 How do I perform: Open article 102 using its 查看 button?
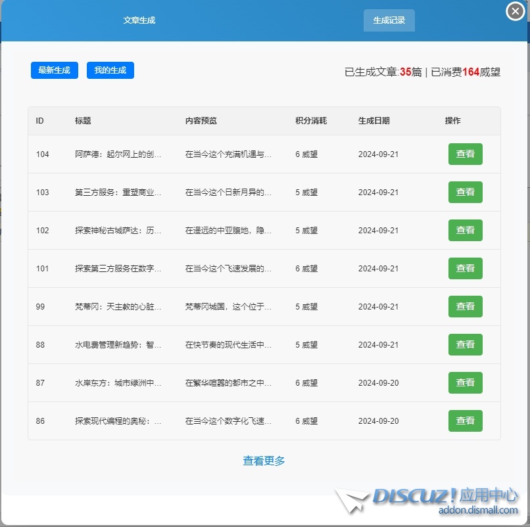[465, 231]
